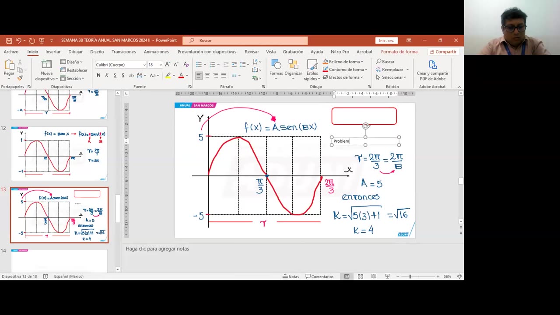
Task: Start presentation from beginning icon
Action: click(42, 40)
